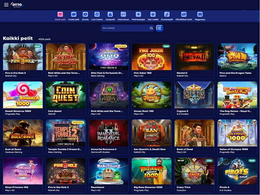Switch to the Päivittäiset potit tab
Viewport: 260px width, 195px height.
pos(184,16)
